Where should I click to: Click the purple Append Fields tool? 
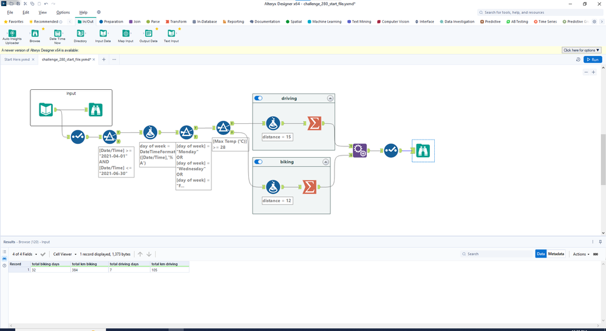click(x=359, y=151)
